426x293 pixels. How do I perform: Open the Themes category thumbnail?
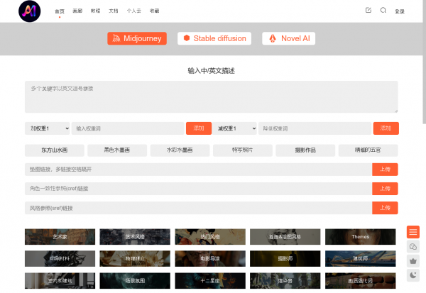(360, 236)
